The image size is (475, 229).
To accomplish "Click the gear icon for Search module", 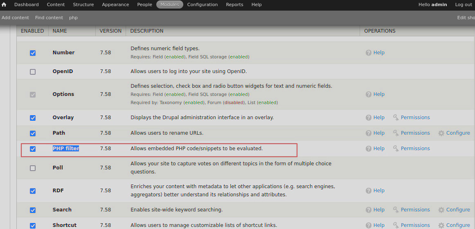I will [x=441, y=210].
